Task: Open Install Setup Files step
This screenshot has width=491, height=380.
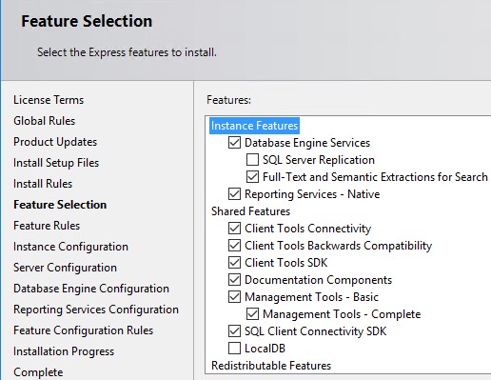Action: 56,163
